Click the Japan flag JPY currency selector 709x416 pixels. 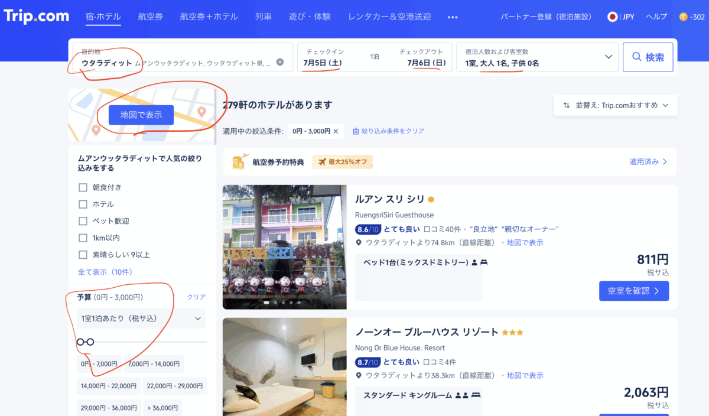(x=621, y=17)
